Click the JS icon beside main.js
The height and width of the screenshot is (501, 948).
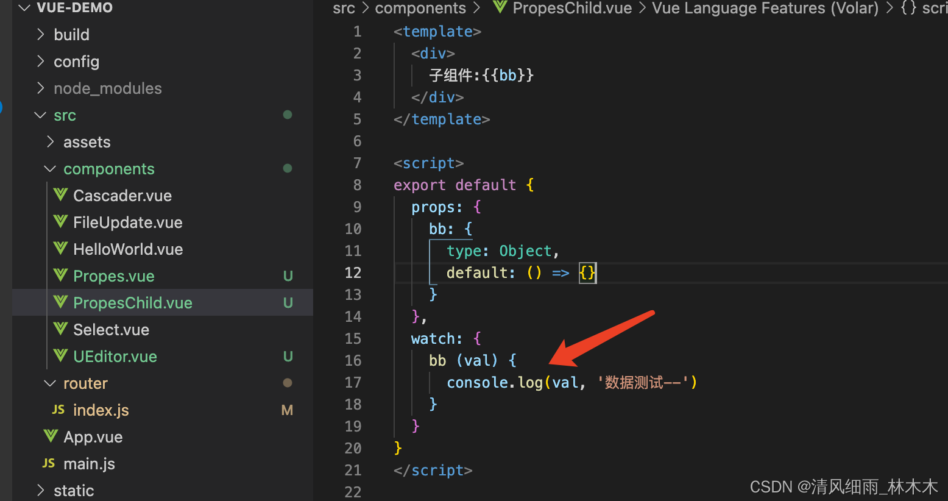coord(49,463)
